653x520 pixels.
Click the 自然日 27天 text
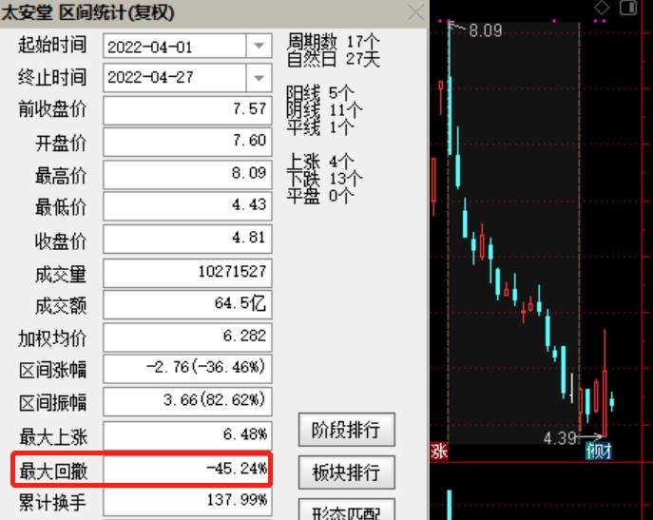pyautogui.click(x=334, y=59)
